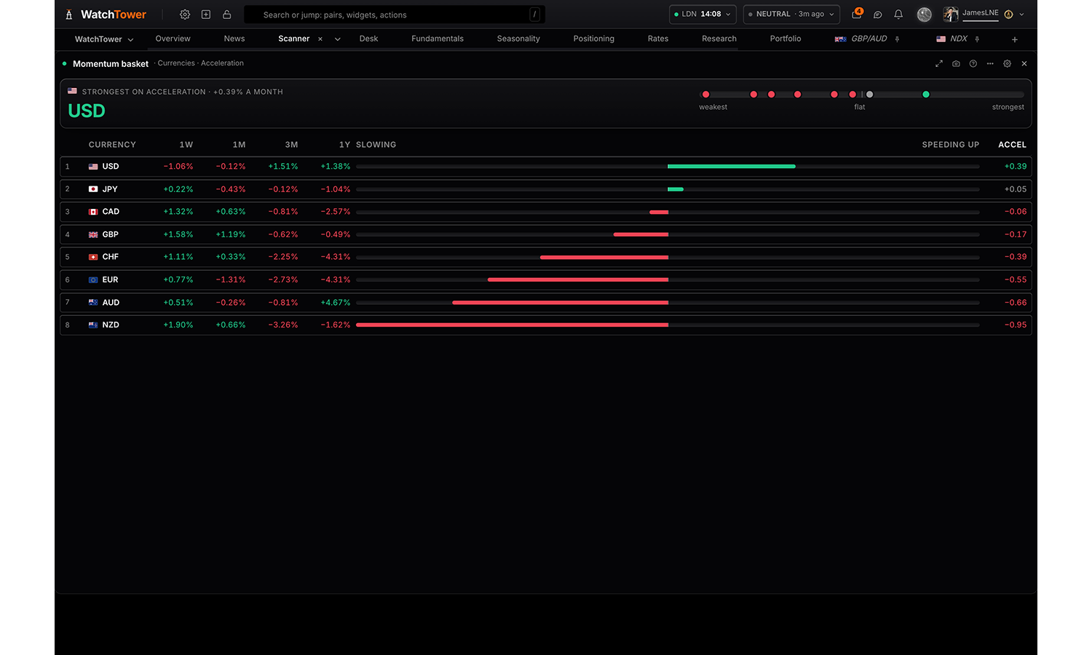Go to the Positioning tab
This screenshot has width=1092, height=655.
click(x=594, y=39)
